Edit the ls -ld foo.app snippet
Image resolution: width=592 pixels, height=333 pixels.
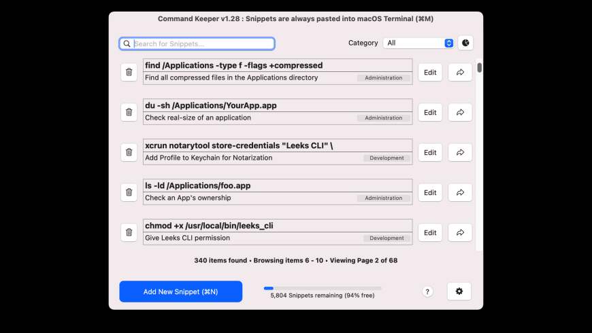tap(430, 192)
